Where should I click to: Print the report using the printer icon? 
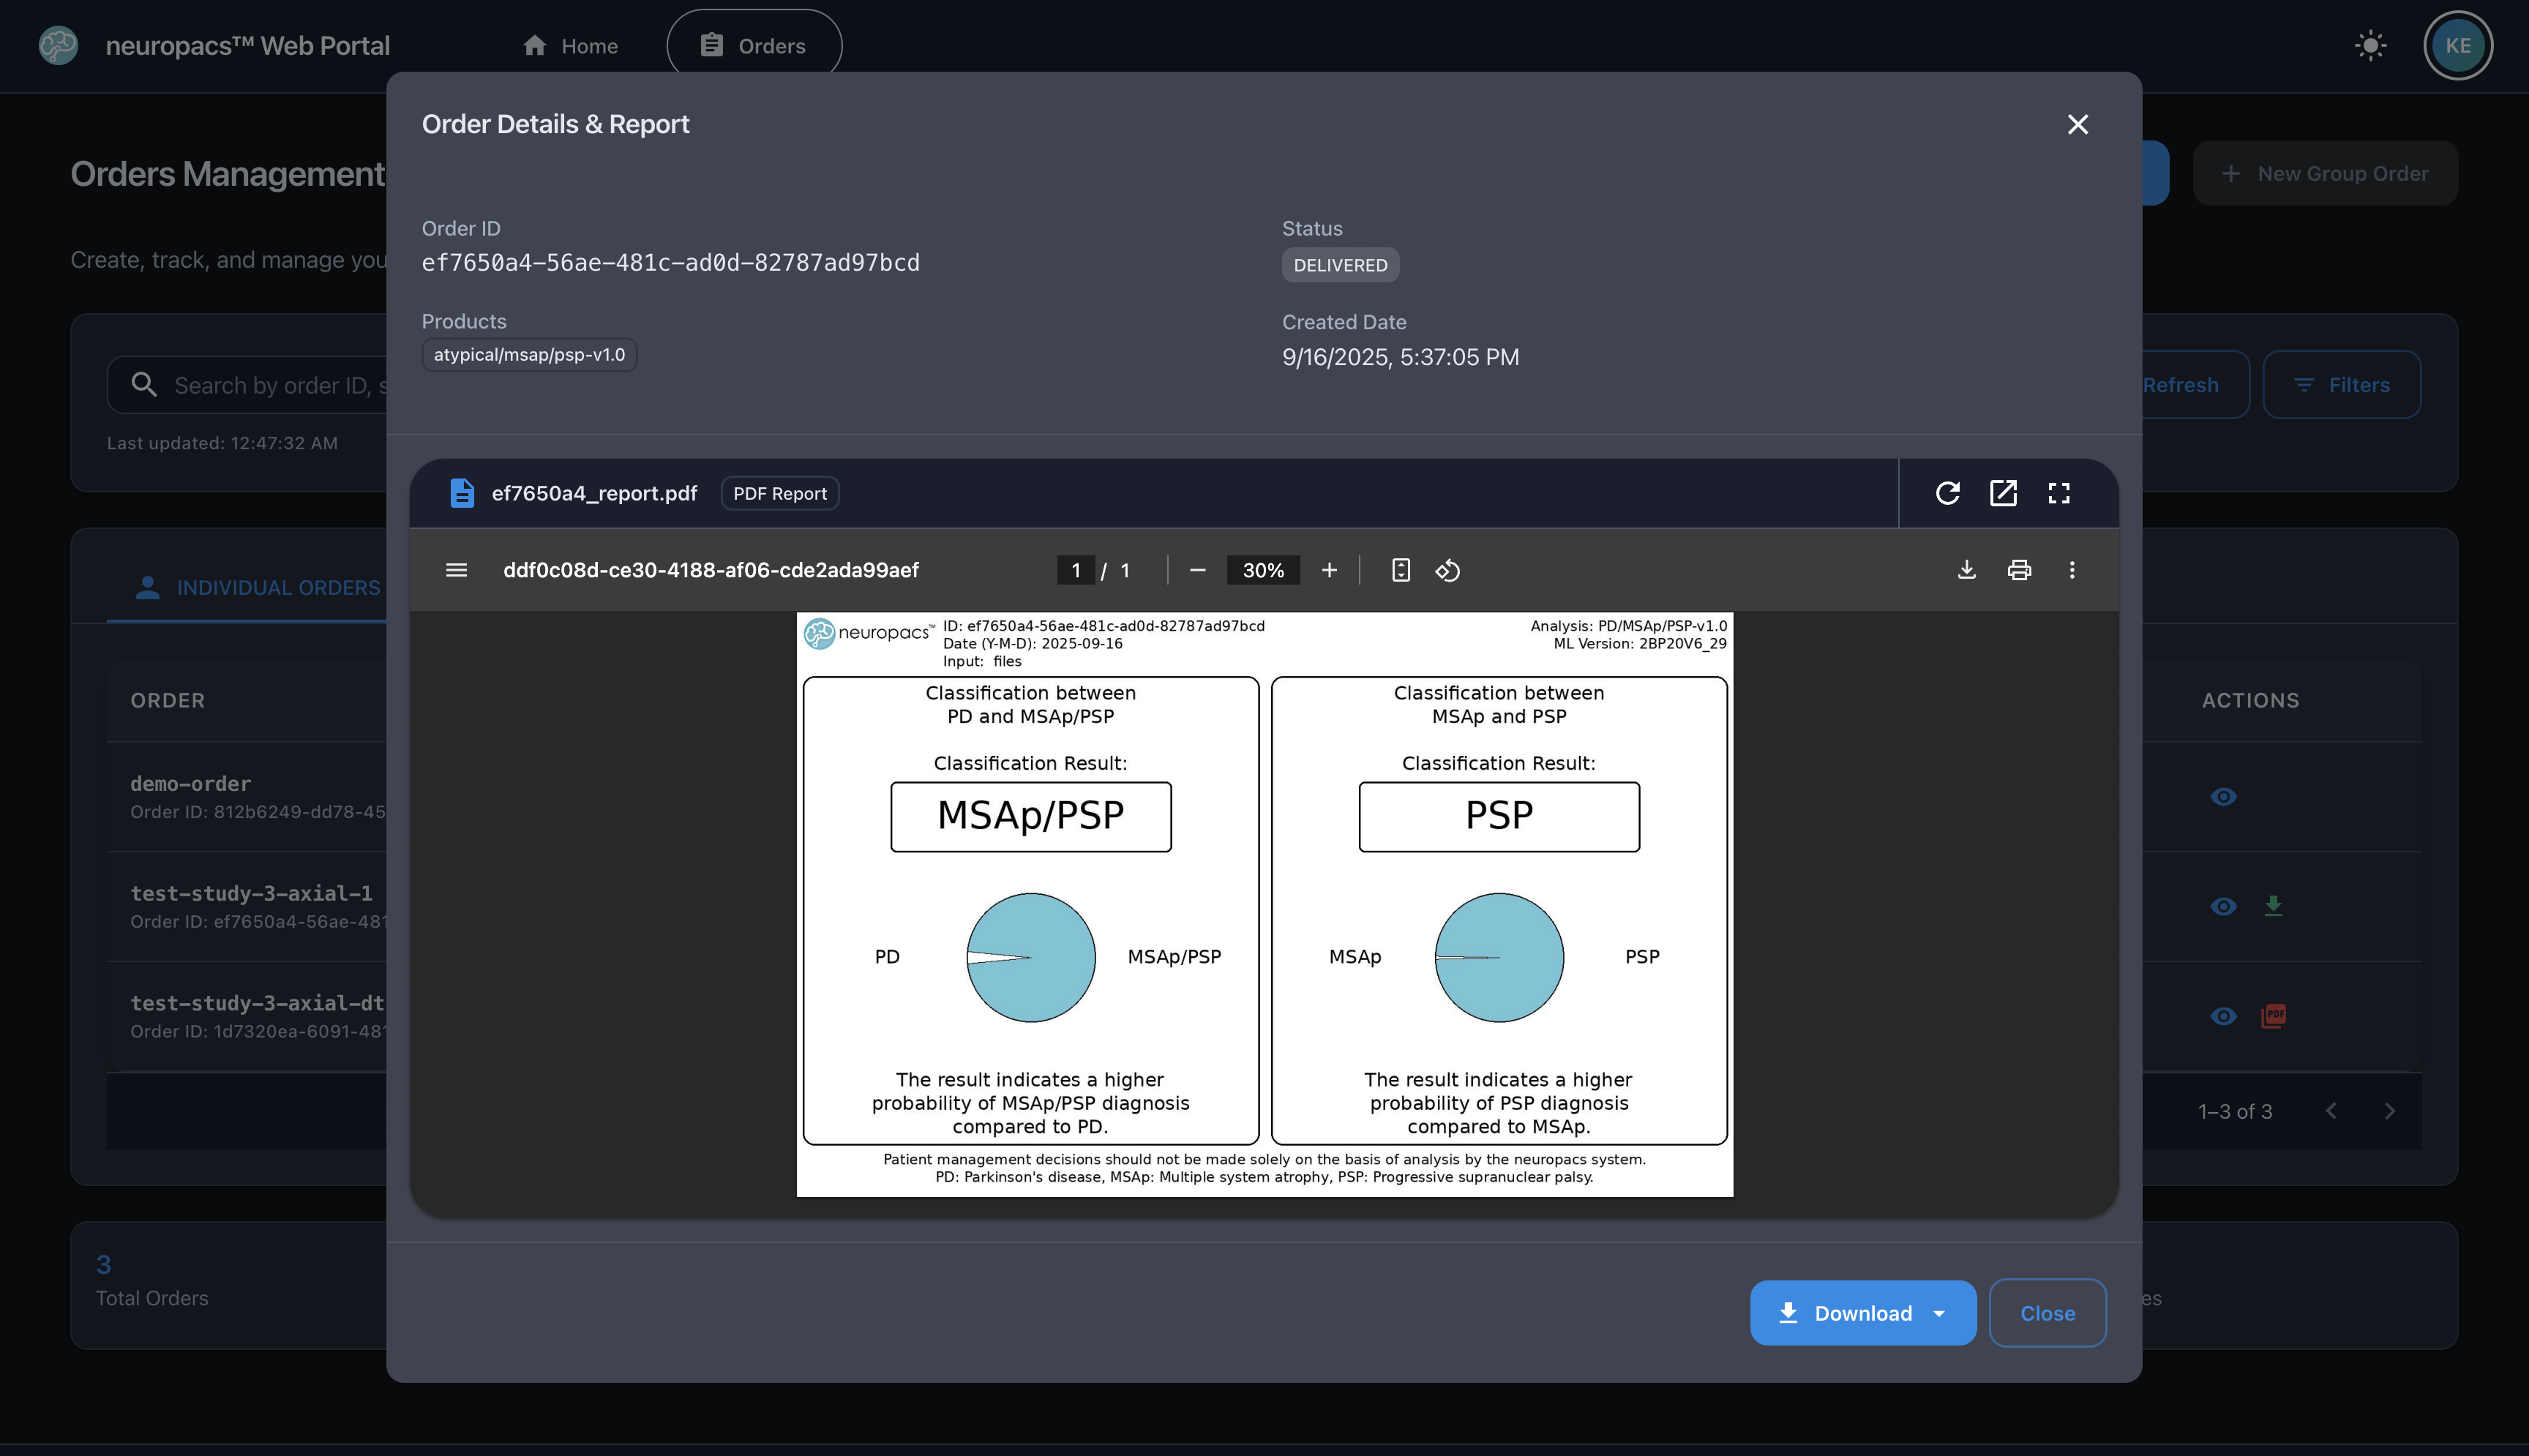pyautogui.click(x=2019, y=570)
